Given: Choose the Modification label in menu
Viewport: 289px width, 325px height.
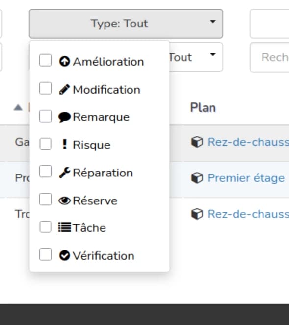Looking at the screenshot, I should tap(106, 90).
